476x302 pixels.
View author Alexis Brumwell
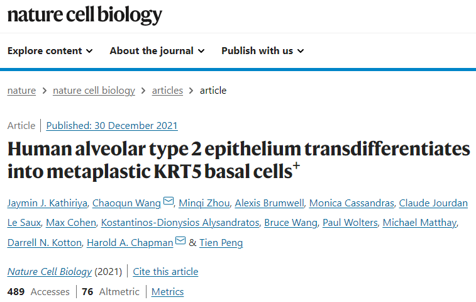pyautogui.click(x=269, y=203)
